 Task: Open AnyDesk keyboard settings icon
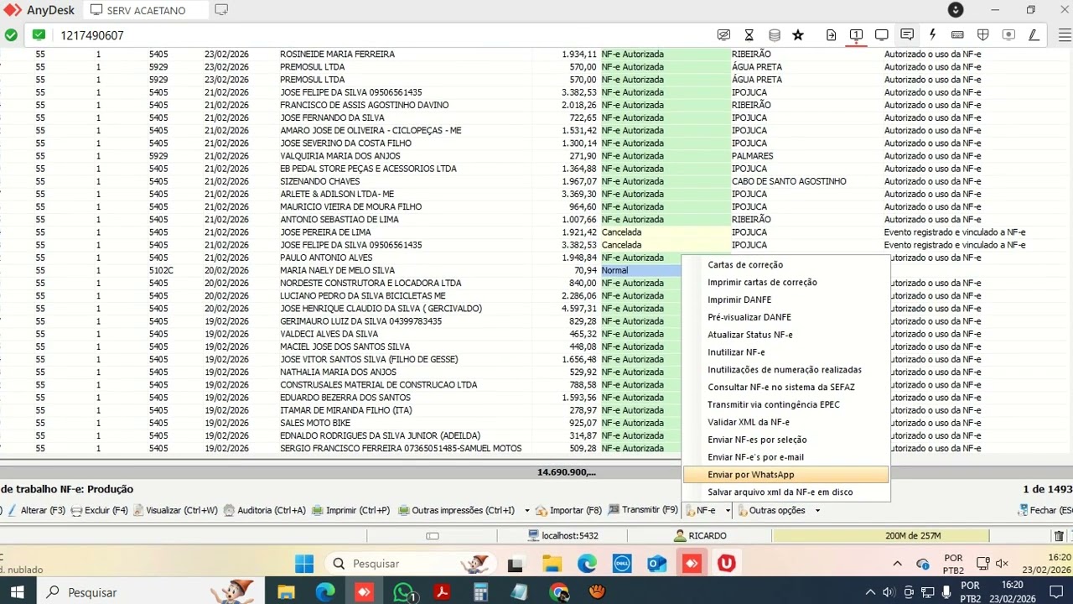957,35
